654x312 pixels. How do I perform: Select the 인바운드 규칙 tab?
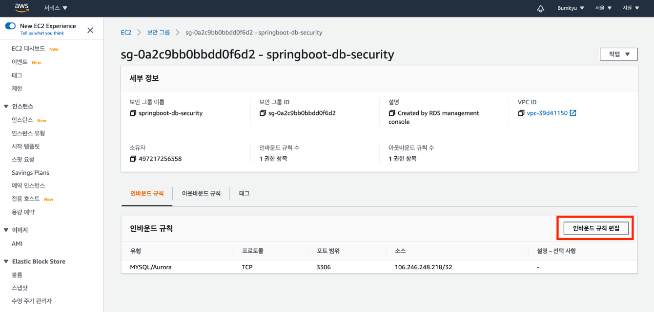147,193
